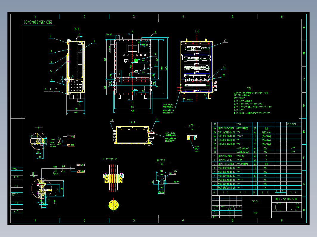The image size is (317, 237).
Task: Select the BKX-35/380-B-010 code cell
Action: click(226, 132)
